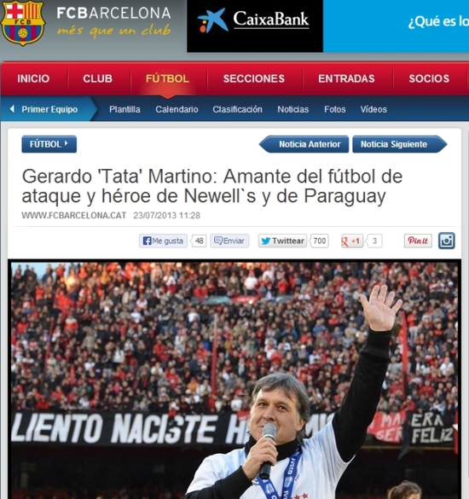Pin the article with Pinit button

(x=418, y=241)
